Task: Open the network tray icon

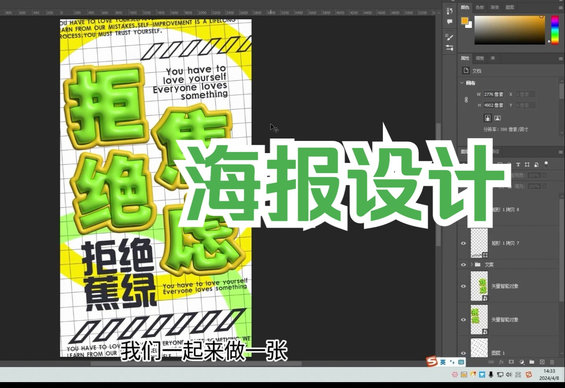Action: [x=500, y=375]
